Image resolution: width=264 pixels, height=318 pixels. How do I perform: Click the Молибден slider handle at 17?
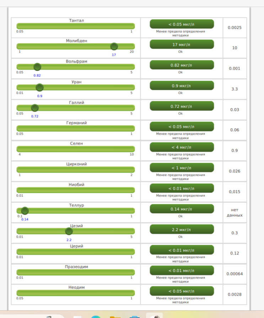114,47
